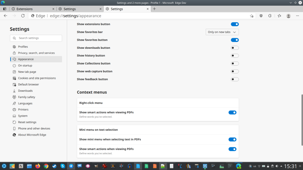Switch to the Extensions tab
303x170 pixels.
(x=33, y=9)
